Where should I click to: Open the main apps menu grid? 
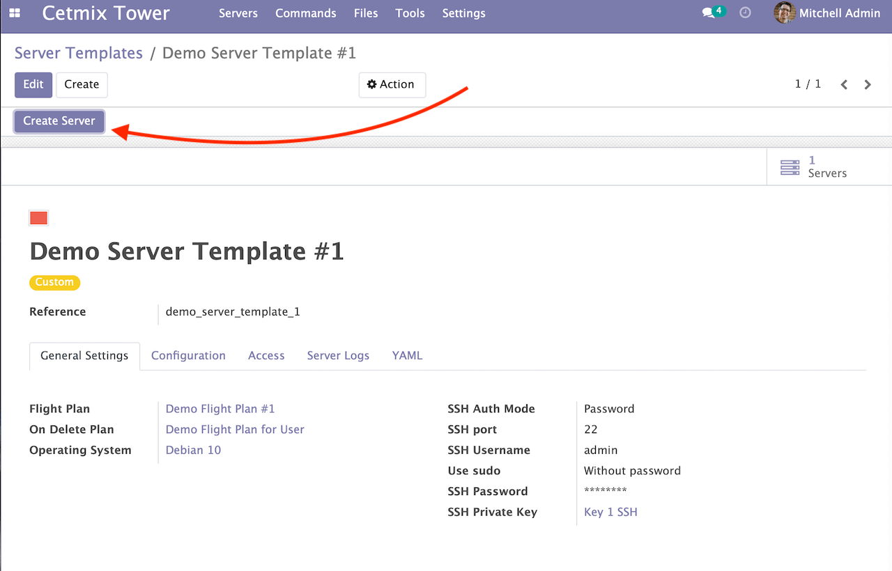15,13
